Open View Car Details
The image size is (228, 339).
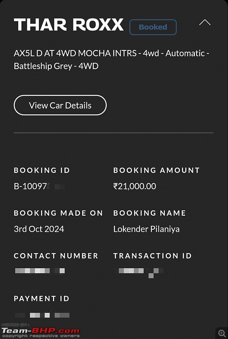pyautogui.click(x=60, y=105)
